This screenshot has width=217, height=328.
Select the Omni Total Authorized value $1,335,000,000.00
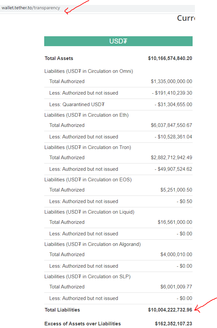tap(171, 81)
